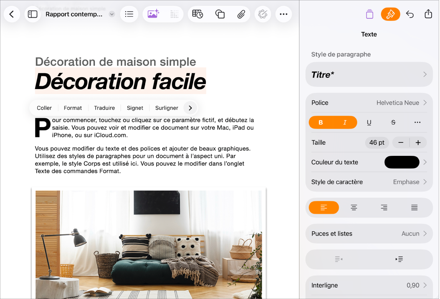Image resolution: width=440 pixels, height=299 pixels.
Task: Toggle bold formatting off
Action: [321, 122]
